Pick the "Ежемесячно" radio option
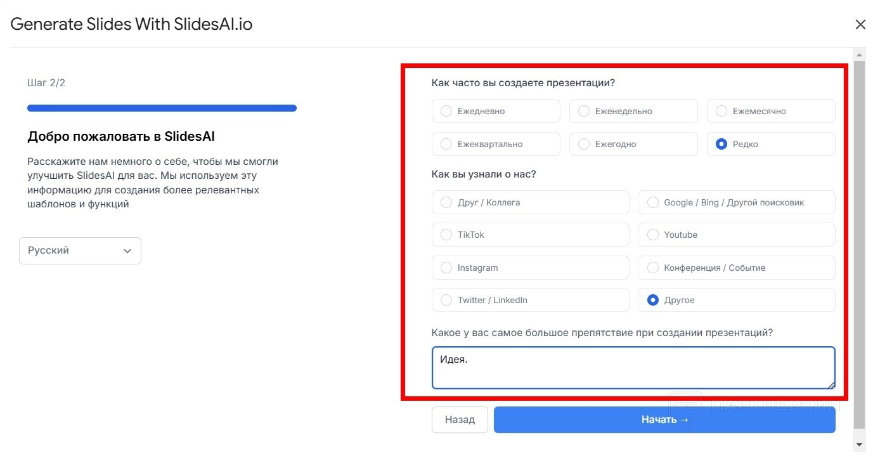 coord(721,111)
